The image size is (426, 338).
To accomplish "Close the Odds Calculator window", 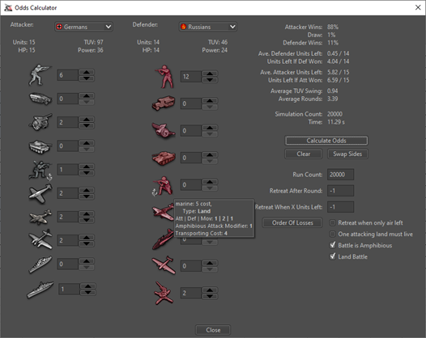I will [418, 7].
